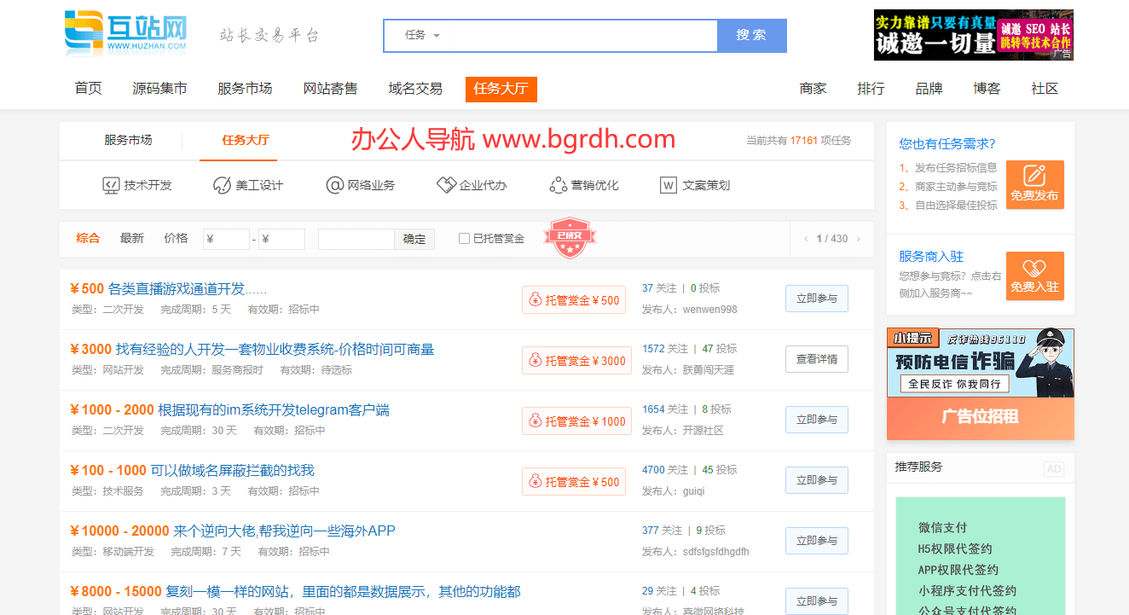Open the 任务 search type dropdown

click(x=422, y=35)
